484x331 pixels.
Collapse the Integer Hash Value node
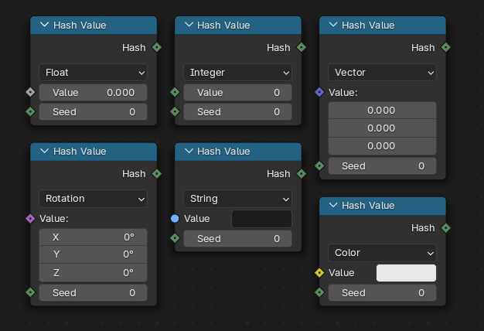coord(189,25)
